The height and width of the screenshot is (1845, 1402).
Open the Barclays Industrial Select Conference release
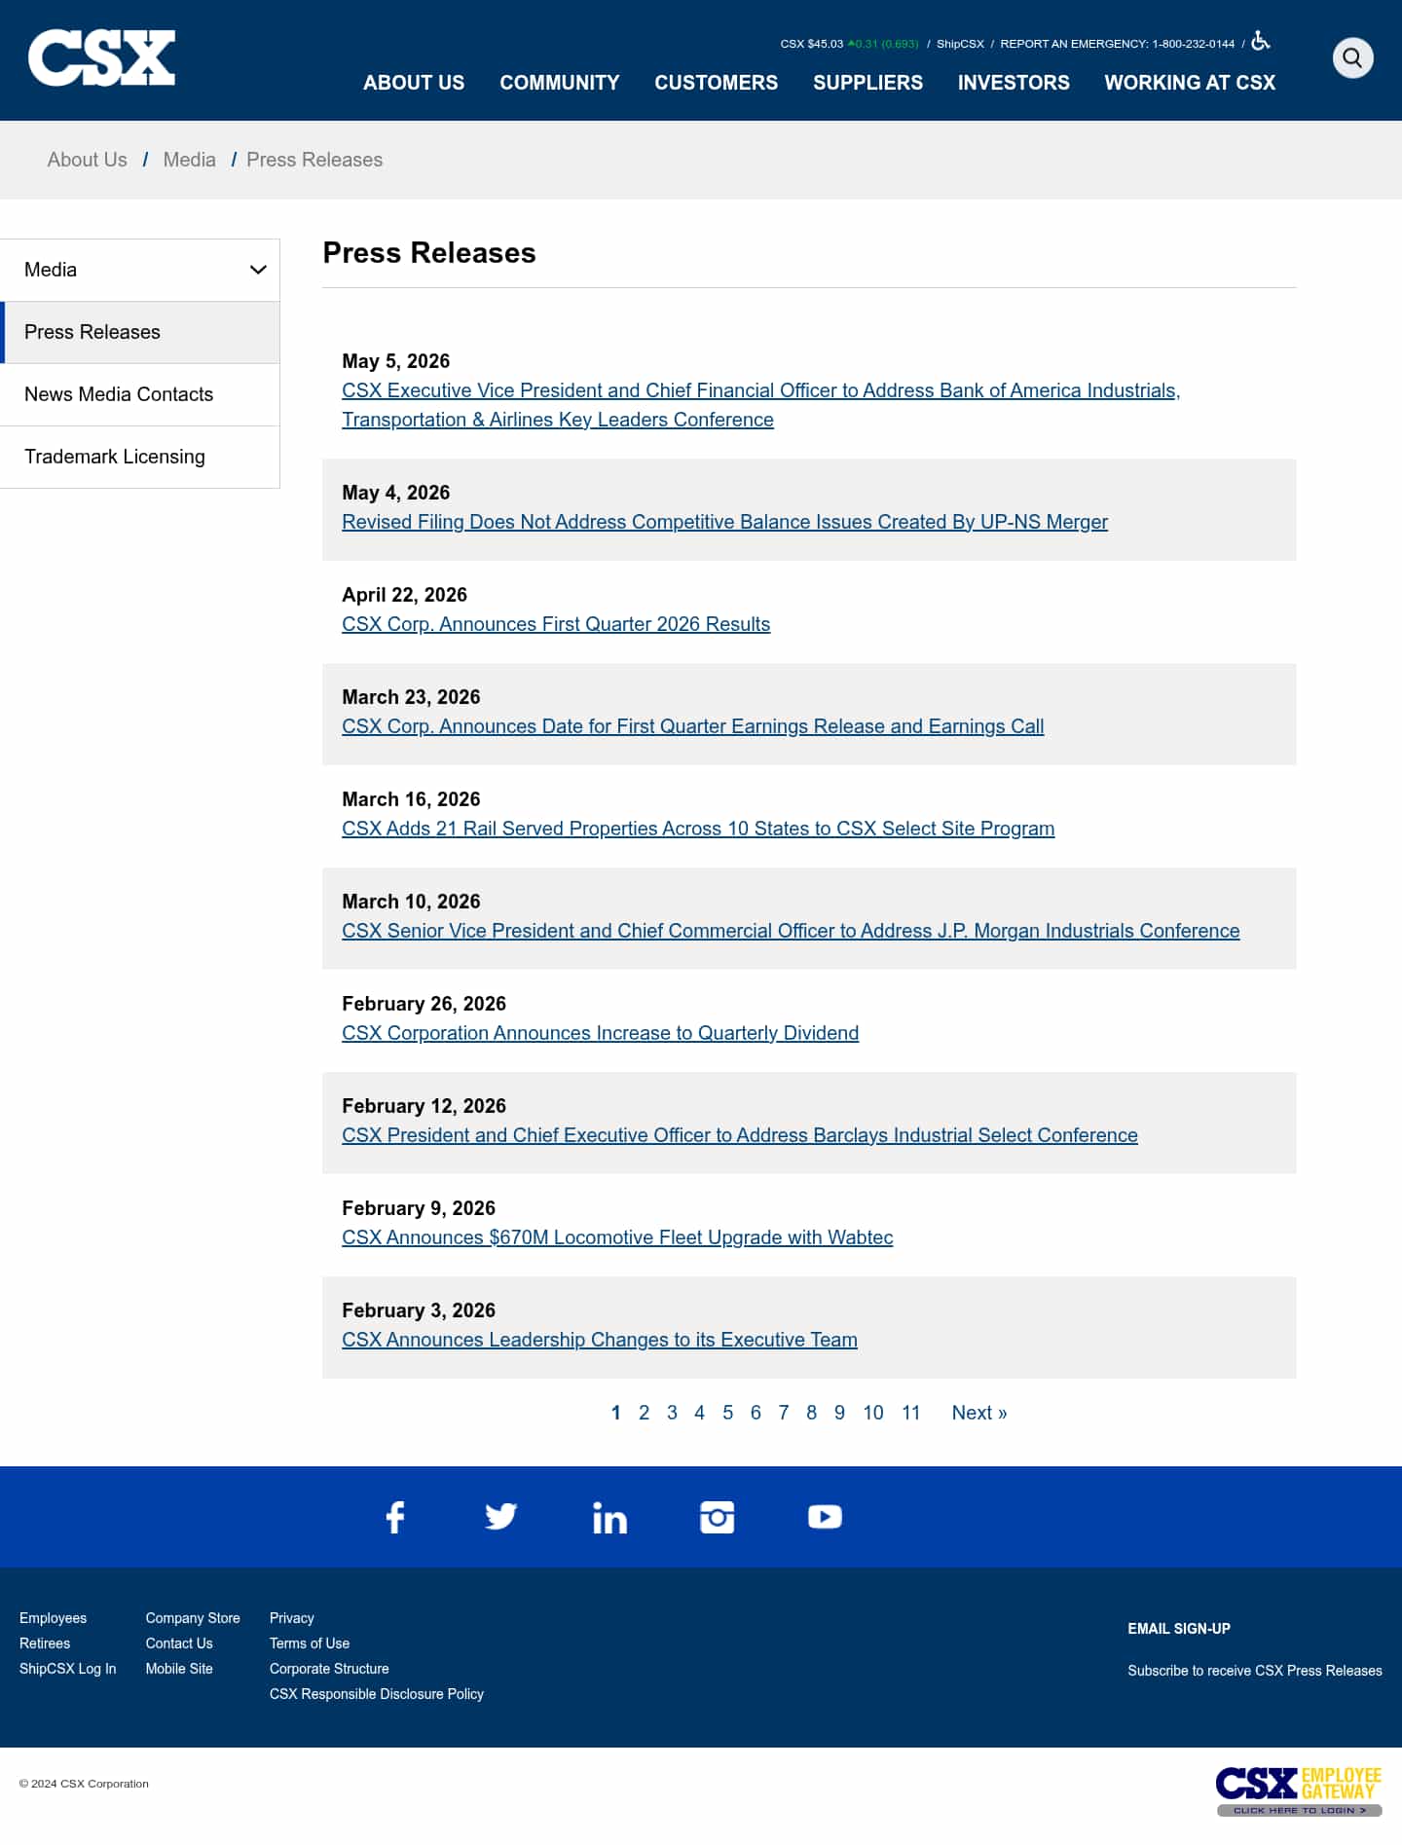[740, 1135]
